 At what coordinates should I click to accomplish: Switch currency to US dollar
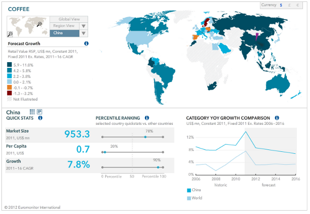[x=280, y=5]
